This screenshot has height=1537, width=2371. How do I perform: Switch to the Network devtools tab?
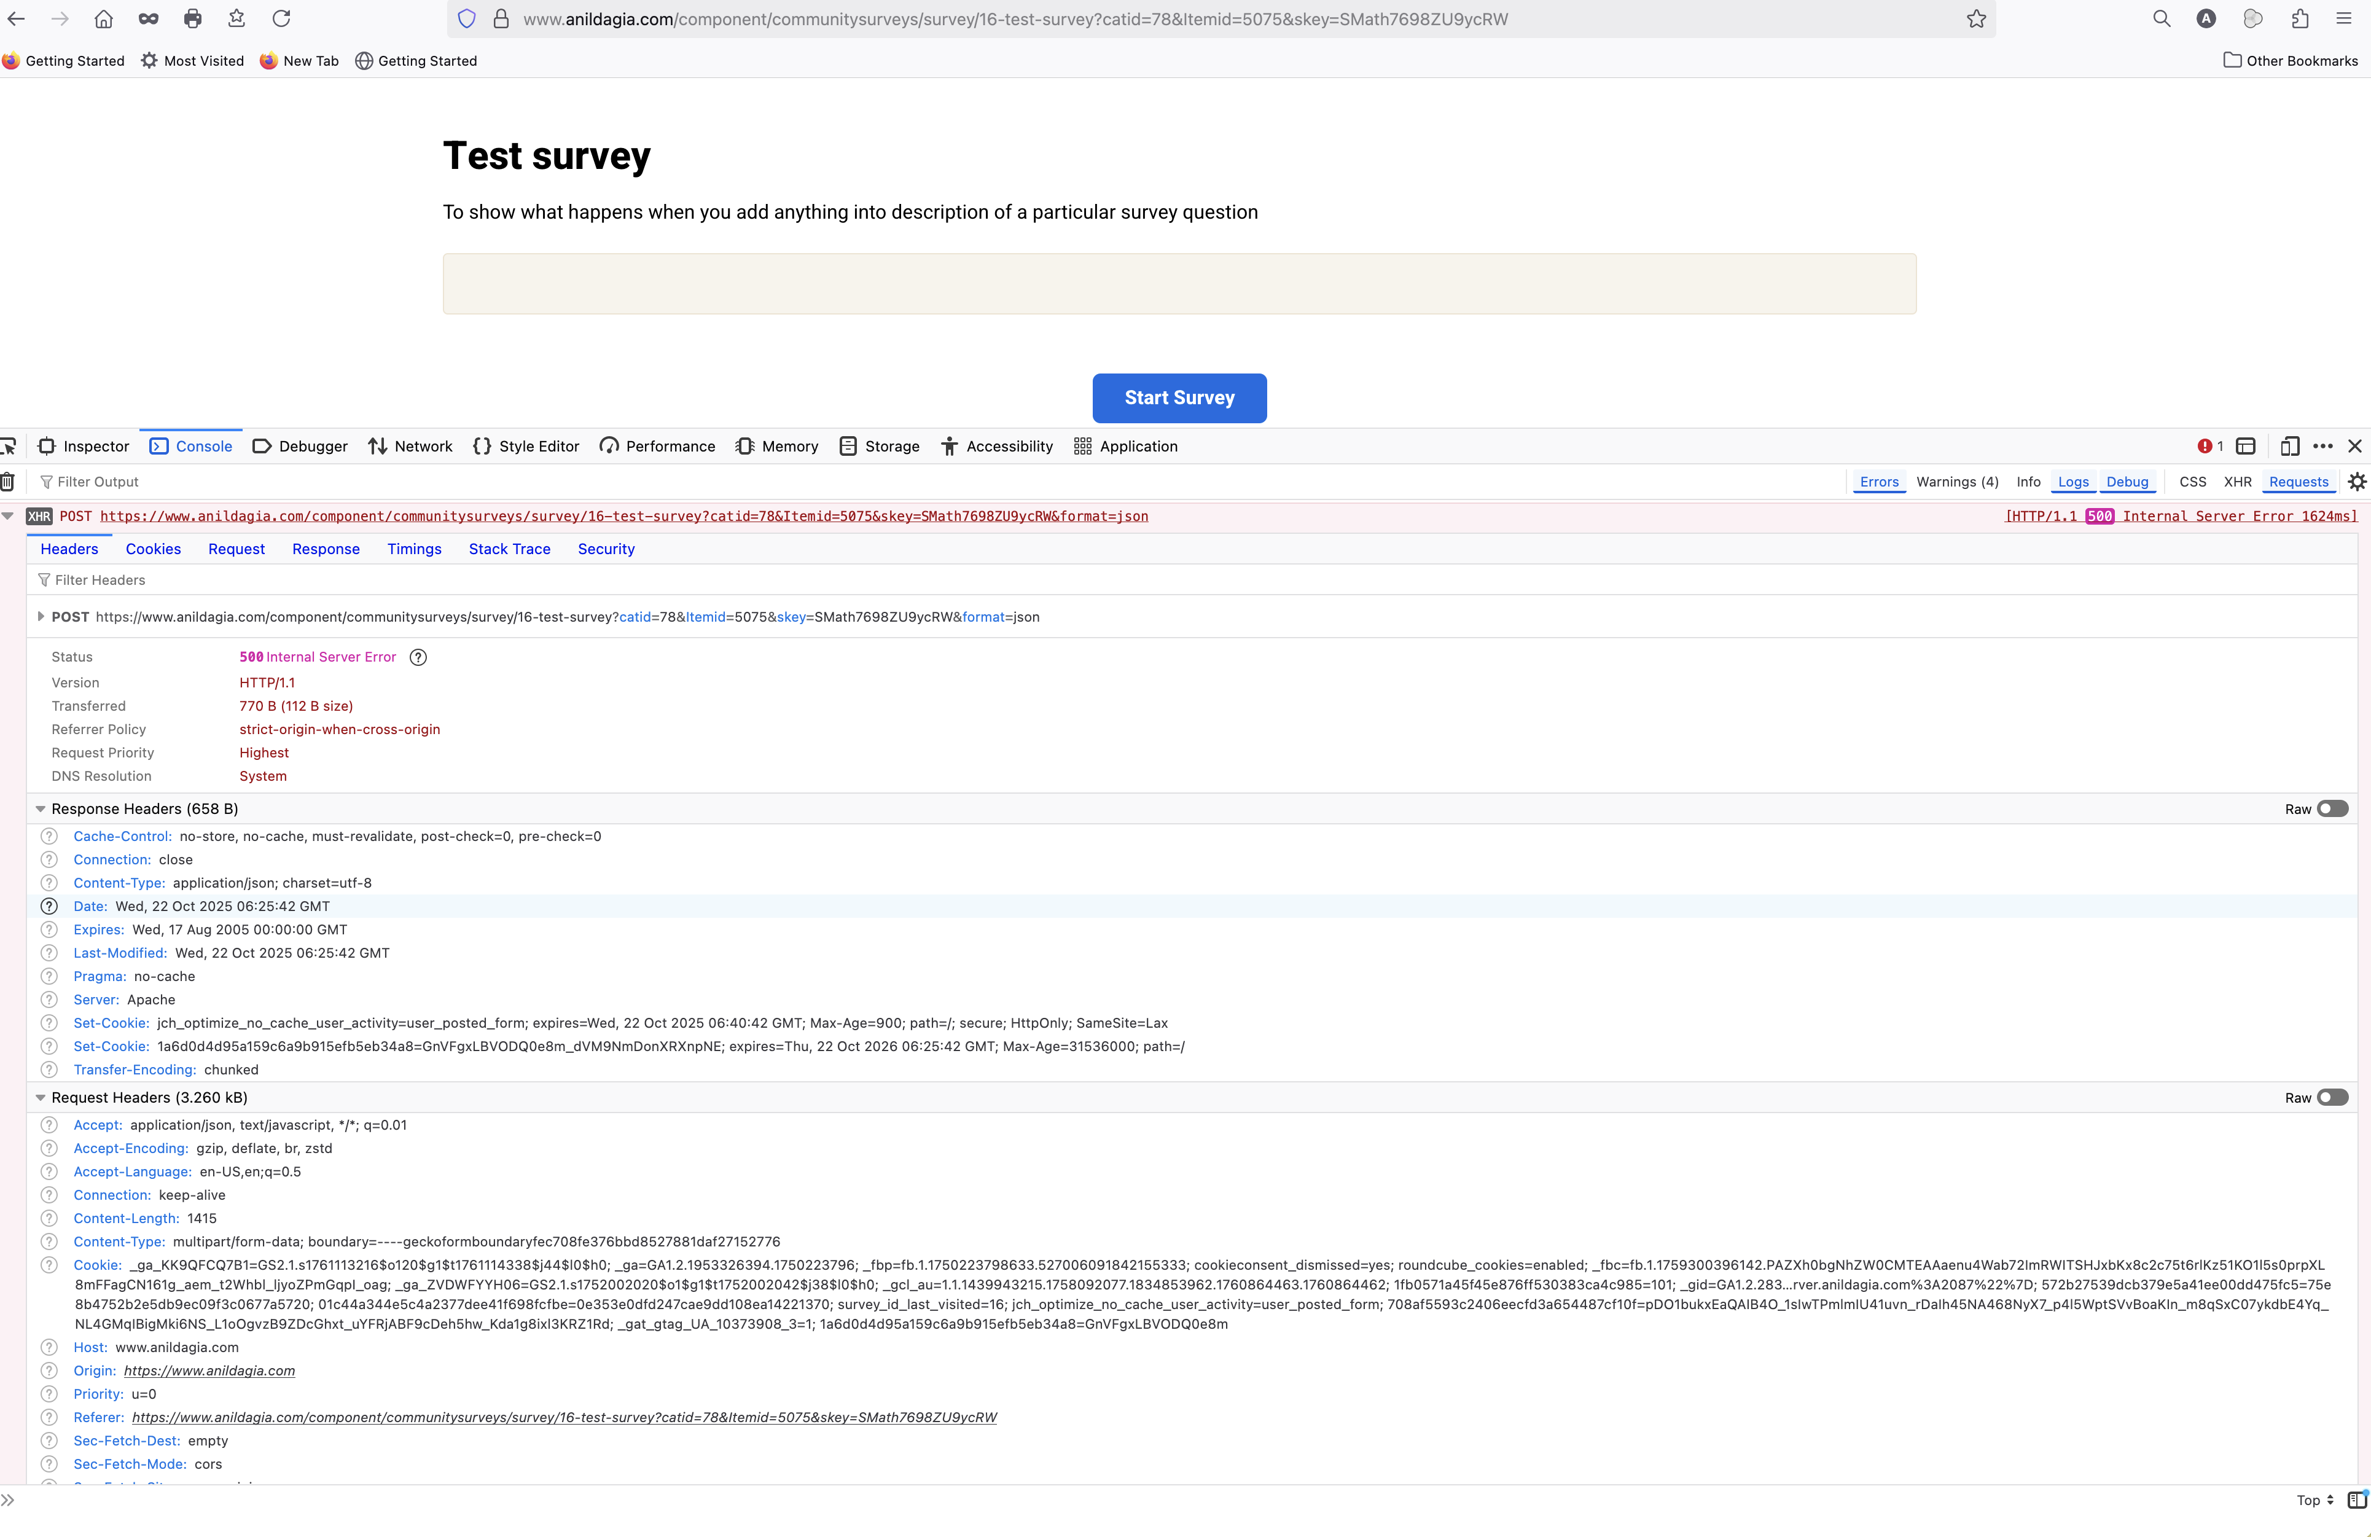410,446
